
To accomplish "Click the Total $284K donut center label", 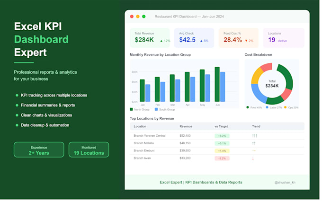I will pos(272,84).
